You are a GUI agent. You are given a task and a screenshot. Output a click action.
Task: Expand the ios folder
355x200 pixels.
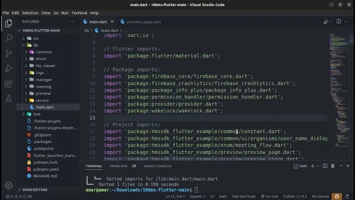(x=36, y=38)
